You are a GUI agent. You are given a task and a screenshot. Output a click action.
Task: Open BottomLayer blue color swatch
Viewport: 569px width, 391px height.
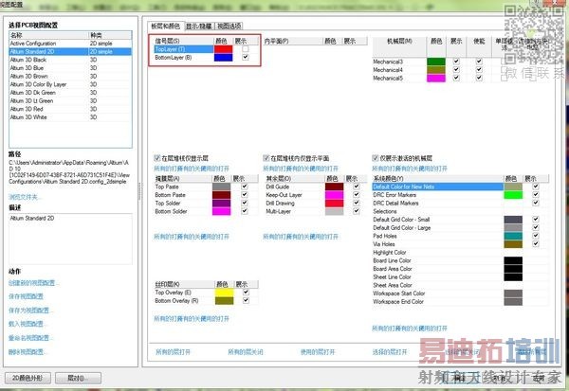pyautogui.click(x=223, y=57)
